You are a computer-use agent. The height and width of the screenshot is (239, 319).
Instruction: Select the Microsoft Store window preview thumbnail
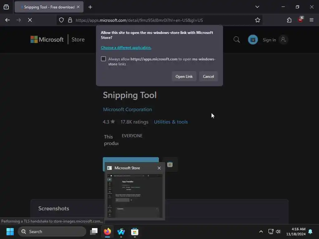[x=135, y=195]
